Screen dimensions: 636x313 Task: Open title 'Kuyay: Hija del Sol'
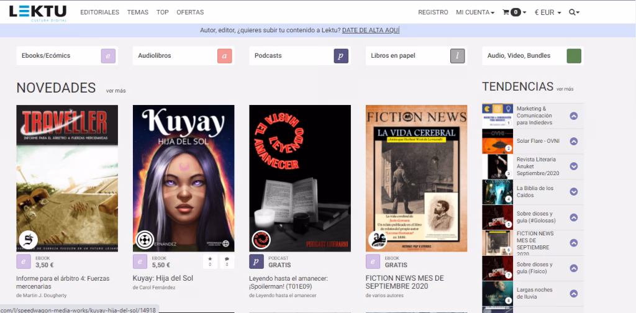(163, 279)
